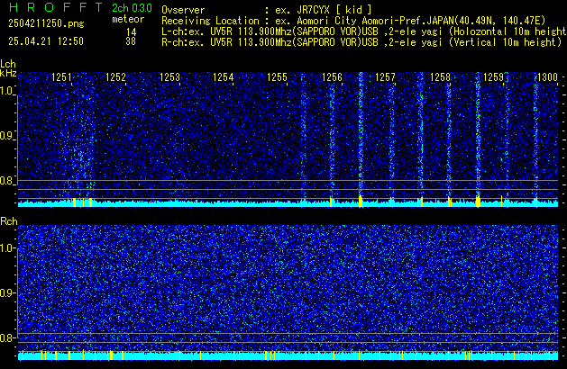
Task: Click the Lch channel label
Action: tap(8, 64)
